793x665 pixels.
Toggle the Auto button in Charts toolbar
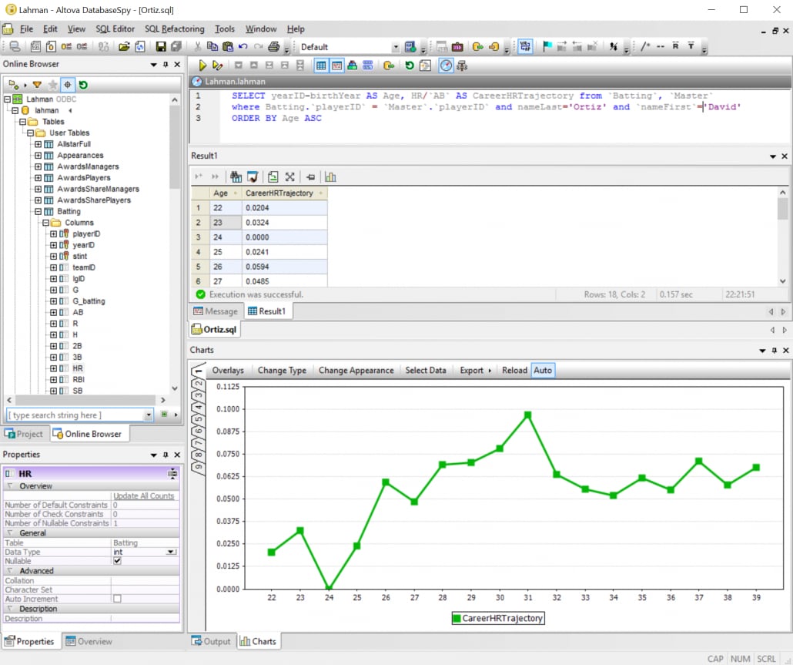543,370
